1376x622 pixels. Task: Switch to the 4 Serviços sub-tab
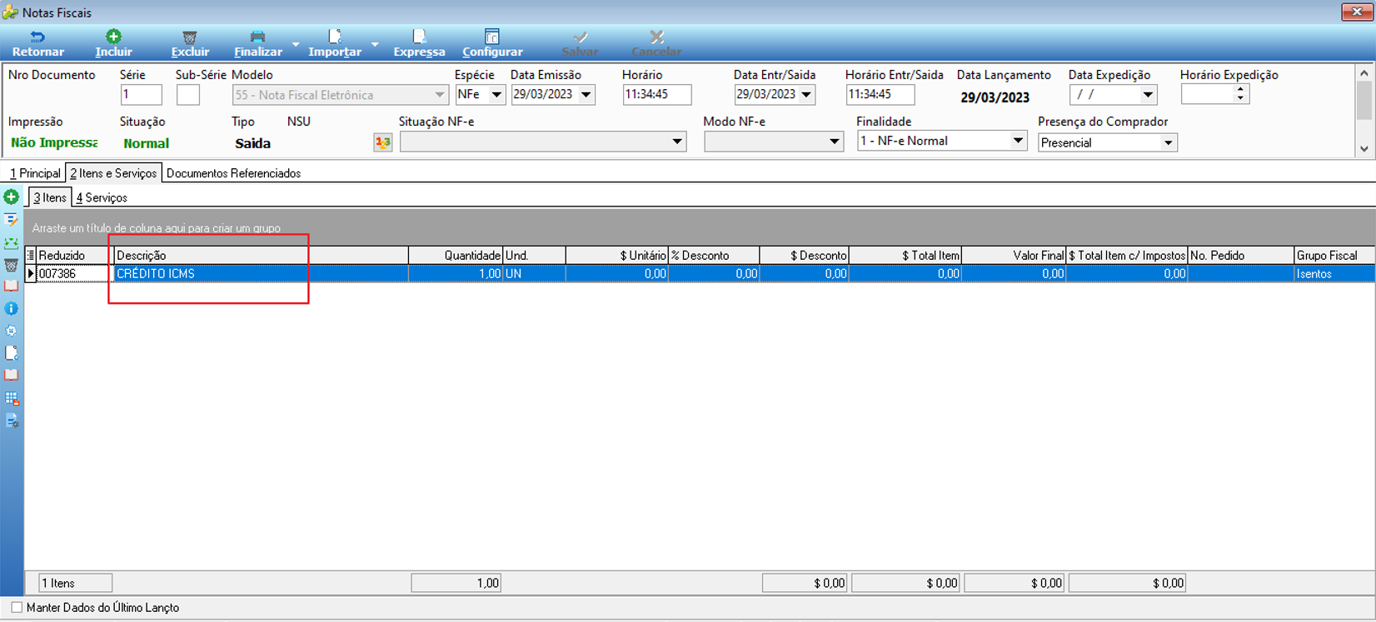tap(102, 197)
